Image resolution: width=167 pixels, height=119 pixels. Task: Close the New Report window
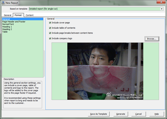tap(161, 2)
